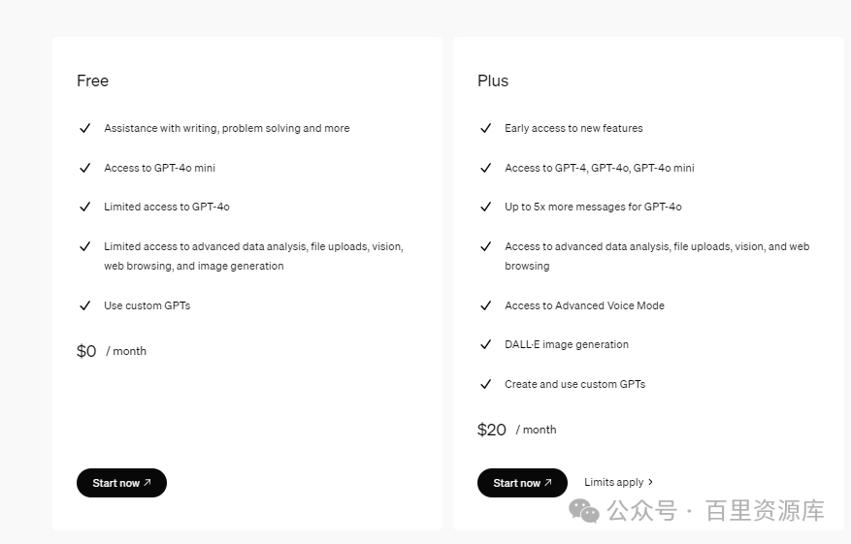The image size is (851, 544).
Task: Click the checkmark beside Up to 5x more messages
Action: pyautogui.click(x=486, y=207)
